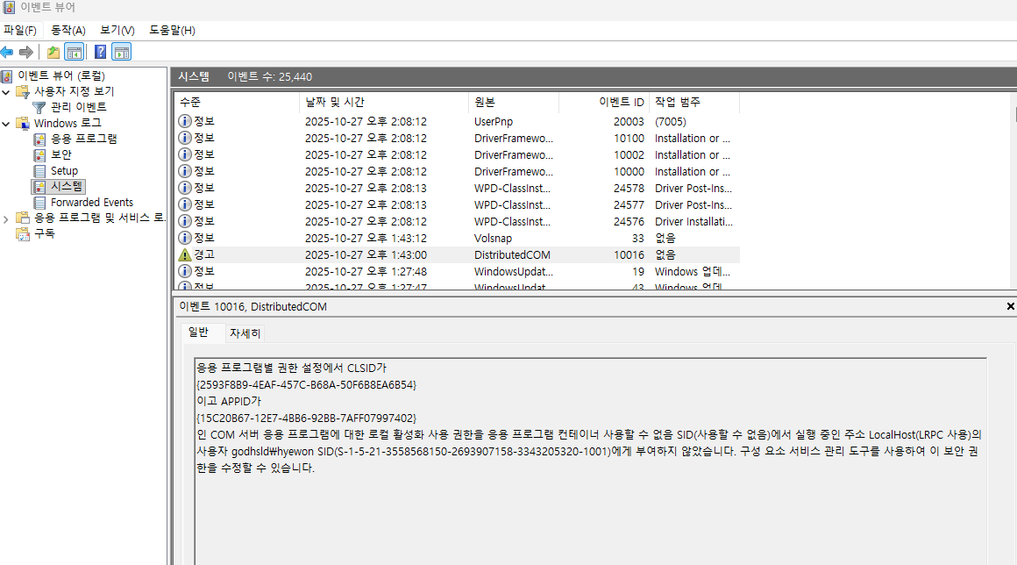Screen dimensions: 1017x565
Task: Click the Windows 로그 folder icon
Action: [23, 123]
